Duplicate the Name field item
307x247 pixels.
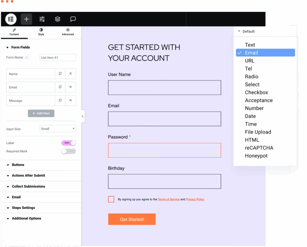[60, 74]
